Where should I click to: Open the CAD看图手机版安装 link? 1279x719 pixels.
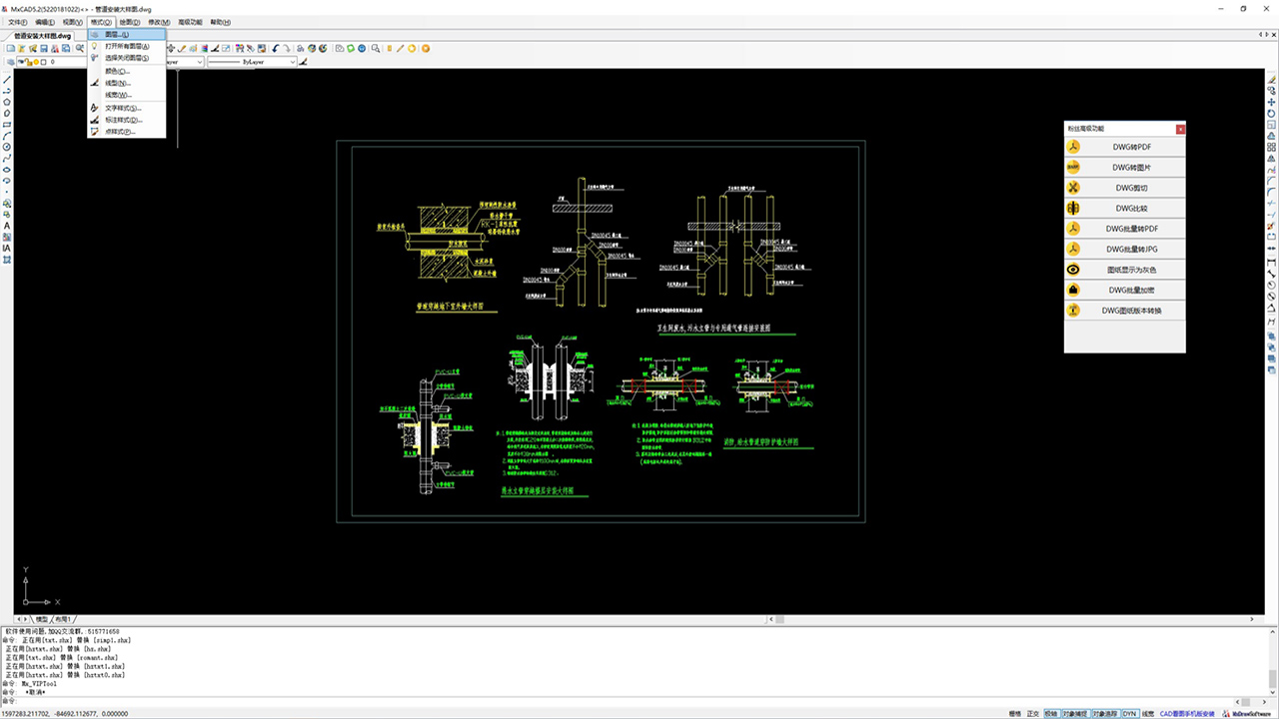click(x=1187, y=714)
